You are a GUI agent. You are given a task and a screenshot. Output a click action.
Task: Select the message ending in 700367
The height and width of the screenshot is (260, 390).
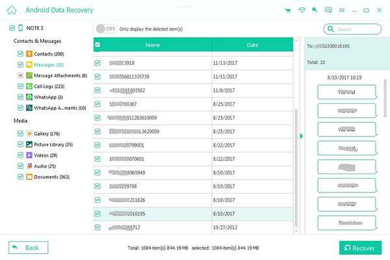(193, 104)
